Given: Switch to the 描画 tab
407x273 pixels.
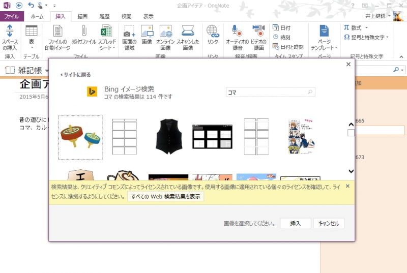Looking at the screenshot, I should [x=82, y=16].
